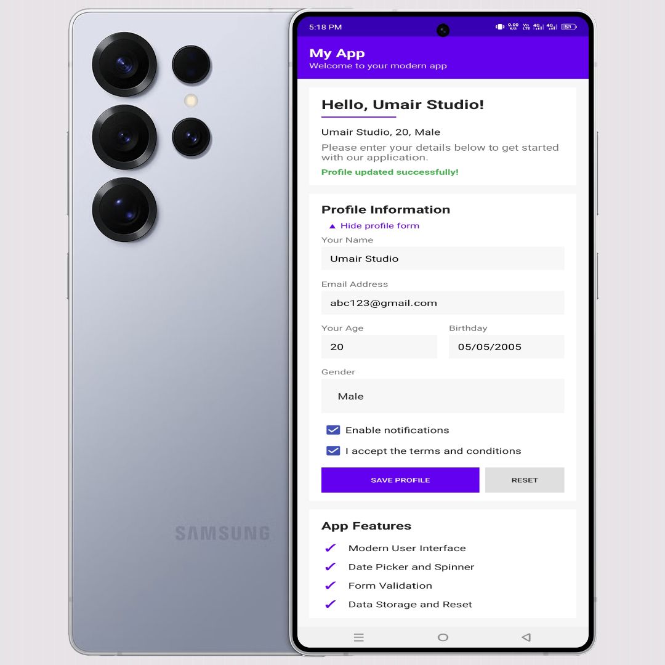Tap checkmark icon beside Modern User Interface

pos(331,548)
